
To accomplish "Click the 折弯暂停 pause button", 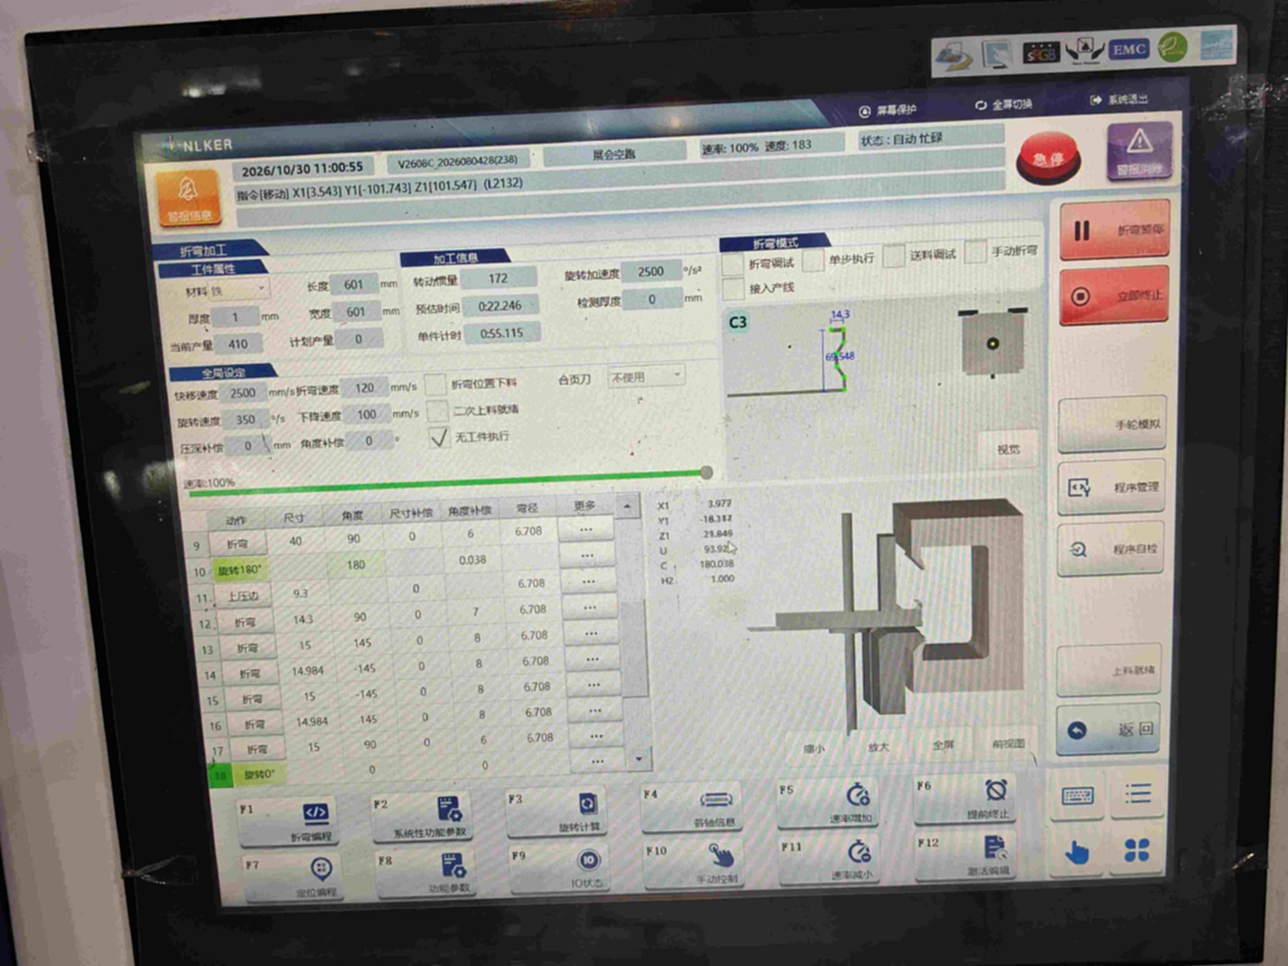I will [x=1115, y=228].
